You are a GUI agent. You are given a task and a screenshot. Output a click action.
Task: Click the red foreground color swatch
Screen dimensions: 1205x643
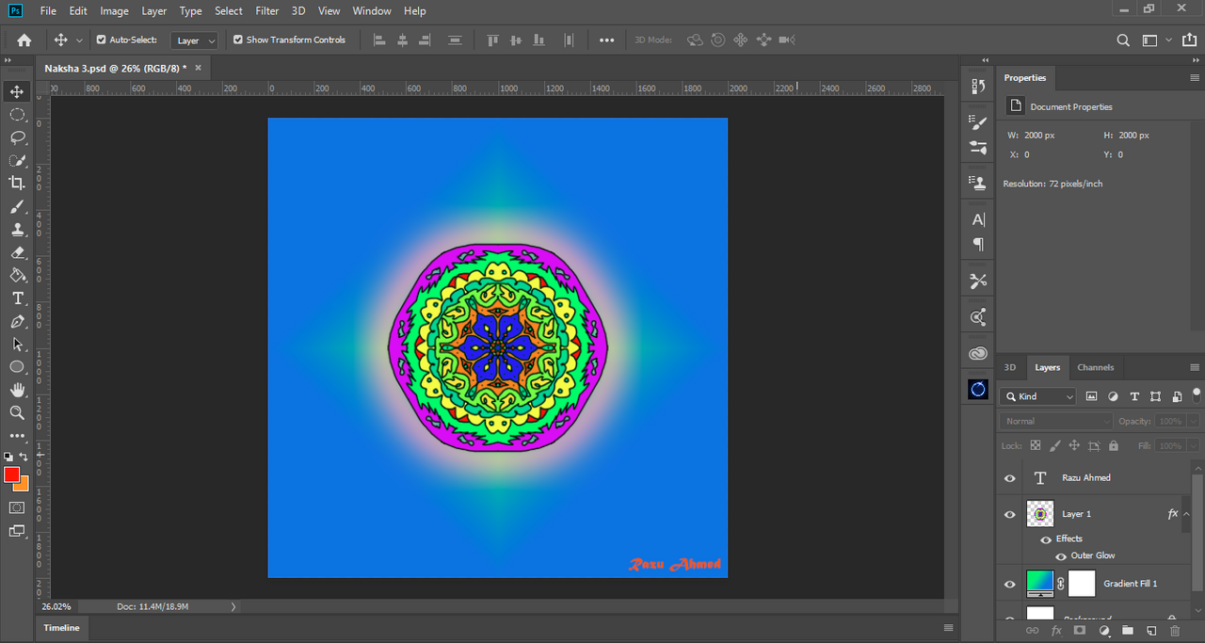pos(11,474)
